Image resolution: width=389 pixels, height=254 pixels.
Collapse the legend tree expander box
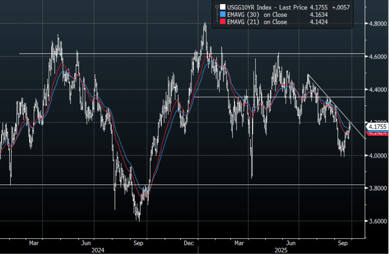click(x=216, y=7)
